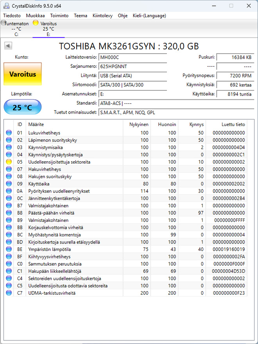The width and height of the screenshot is (258, 344).
Task: Open the Tiedosto menu
Action: 12,16
